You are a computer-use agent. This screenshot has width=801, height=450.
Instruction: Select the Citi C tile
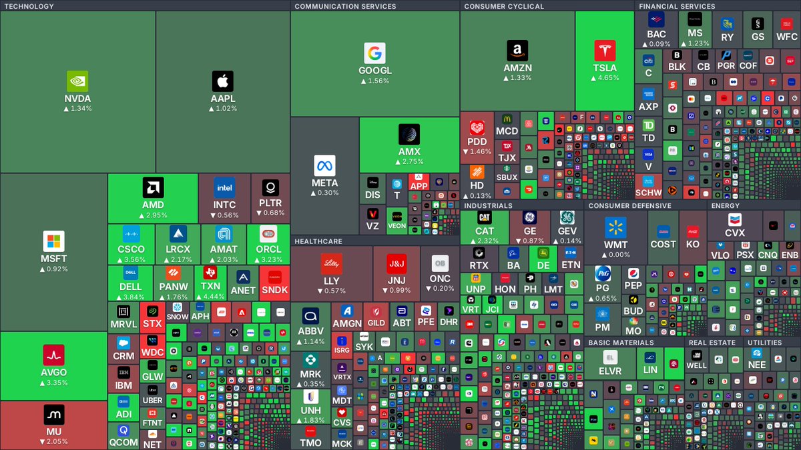point(648,66)
